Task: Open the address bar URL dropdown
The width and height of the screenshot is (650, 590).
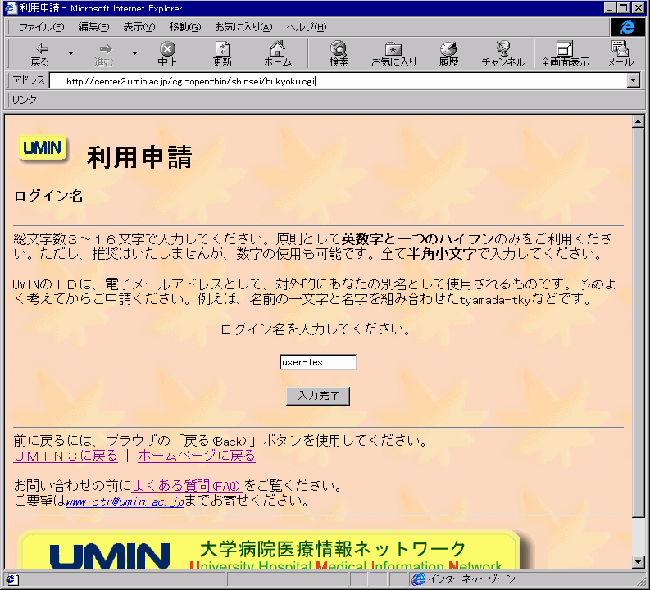Action: tap(632, 80)
